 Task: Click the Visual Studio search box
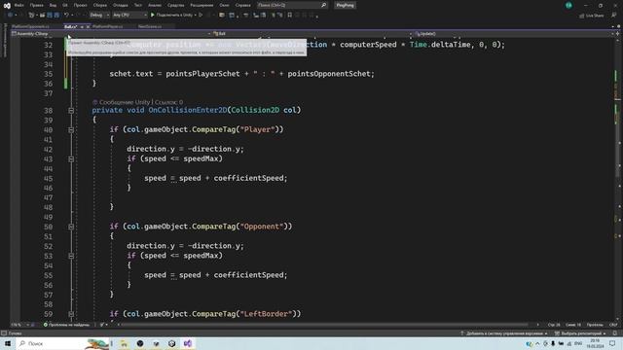(292, 5)
